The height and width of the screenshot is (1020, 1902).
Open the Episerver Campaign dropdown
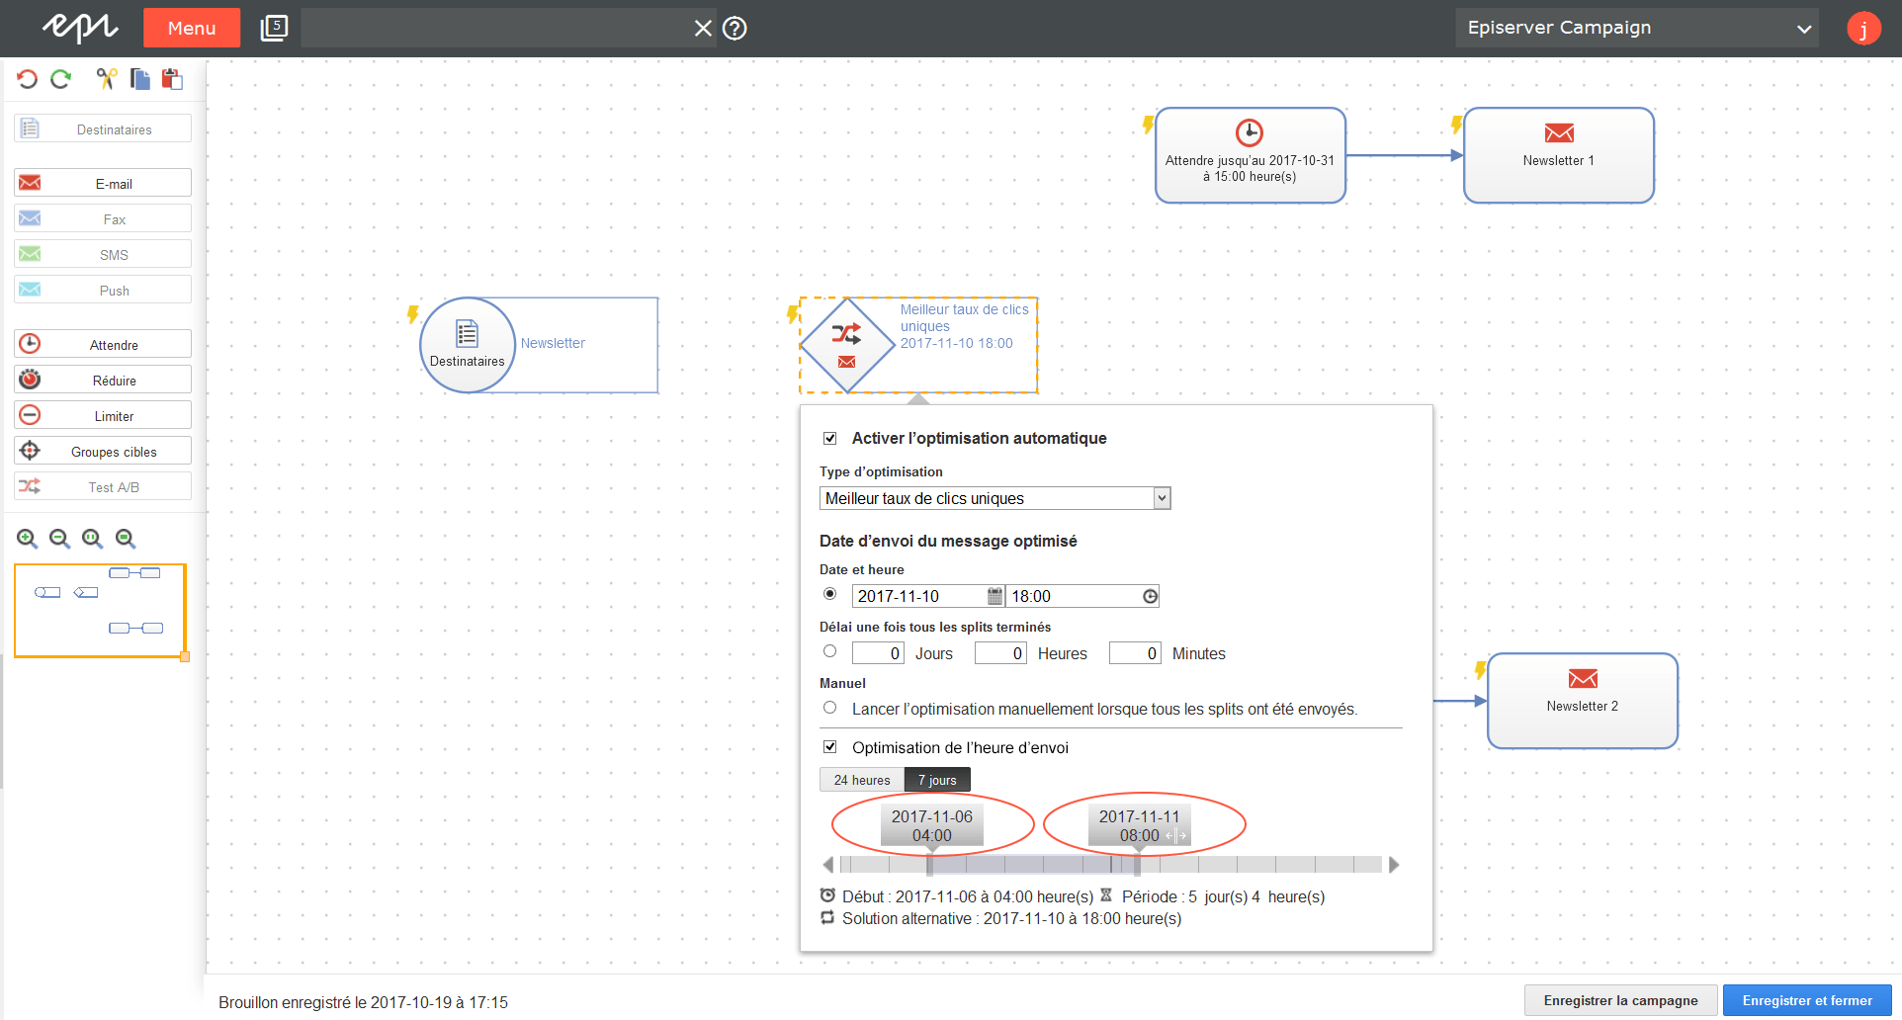1637,28
